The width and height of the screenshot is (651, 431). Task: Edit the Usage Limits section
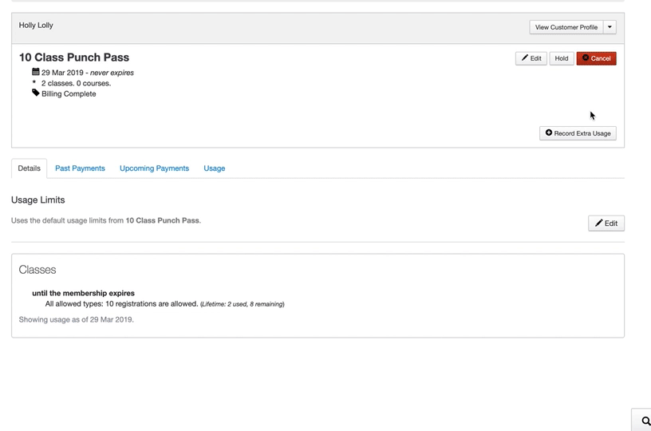pyautogui.click(x=606, y=223)
